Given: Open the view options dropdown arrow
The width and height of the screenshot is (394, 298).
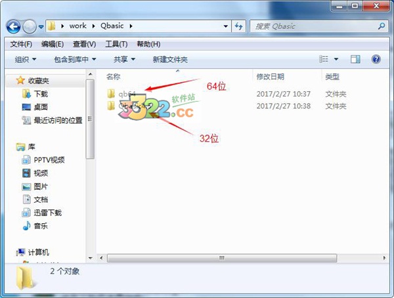Looking at the screenshot, I should pyautogui.click(x=336, y=59).
